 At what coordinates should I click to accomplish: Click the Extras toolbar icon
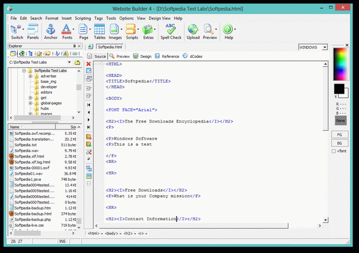[x=148, y=31]
